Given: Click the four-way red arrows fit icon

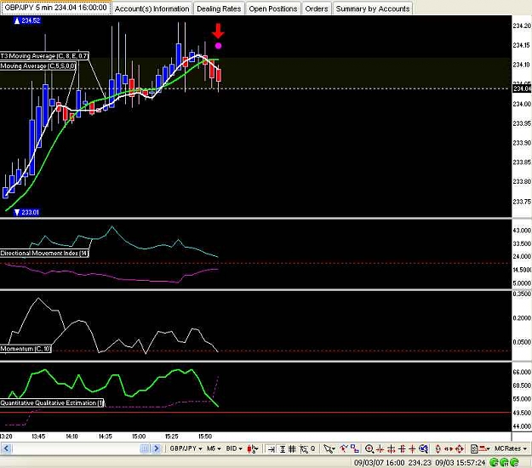Looking at the screenshot, I should pos(460,449).
